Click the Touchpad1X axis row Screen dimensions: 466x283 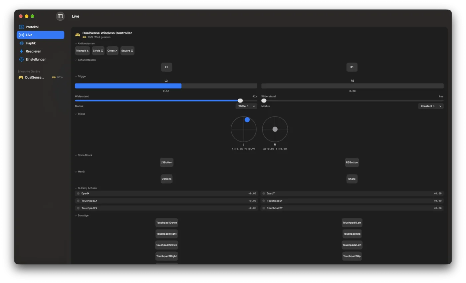(x=166, y=201)
